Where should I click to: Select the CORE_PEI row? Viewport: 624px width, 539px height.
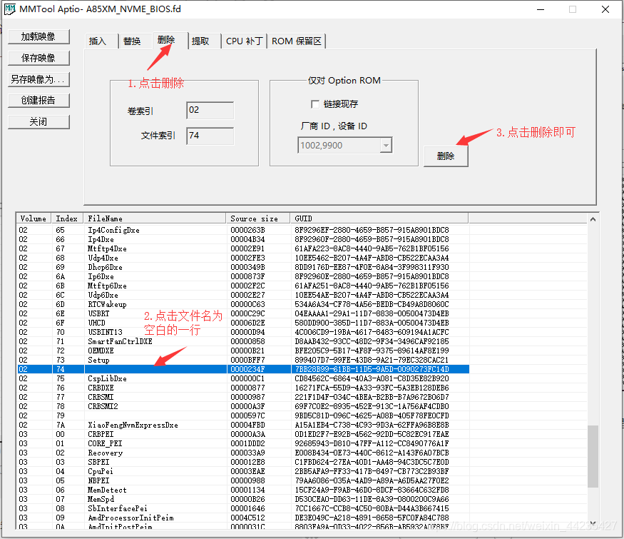pyautogui.click(x=243, y=444)
